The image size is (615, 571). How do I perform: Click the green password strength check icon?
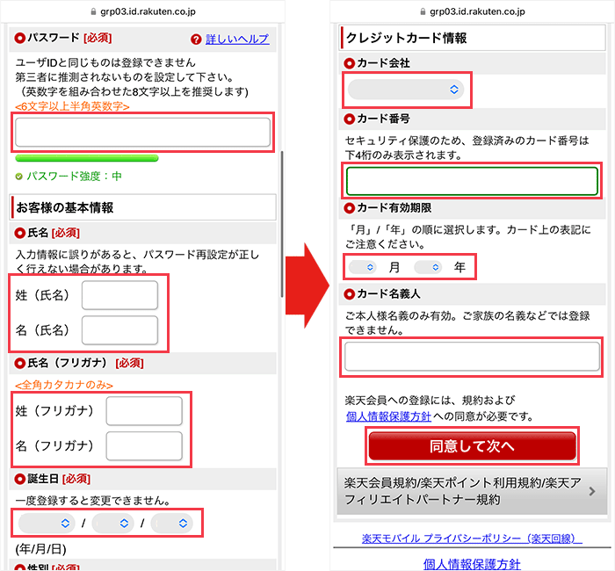click(x=18, y=177)
